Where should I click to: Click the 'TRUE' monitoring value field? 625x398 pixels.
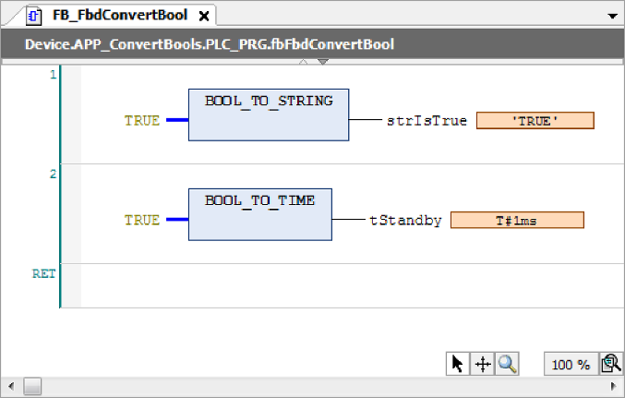(x=535, y=121)
